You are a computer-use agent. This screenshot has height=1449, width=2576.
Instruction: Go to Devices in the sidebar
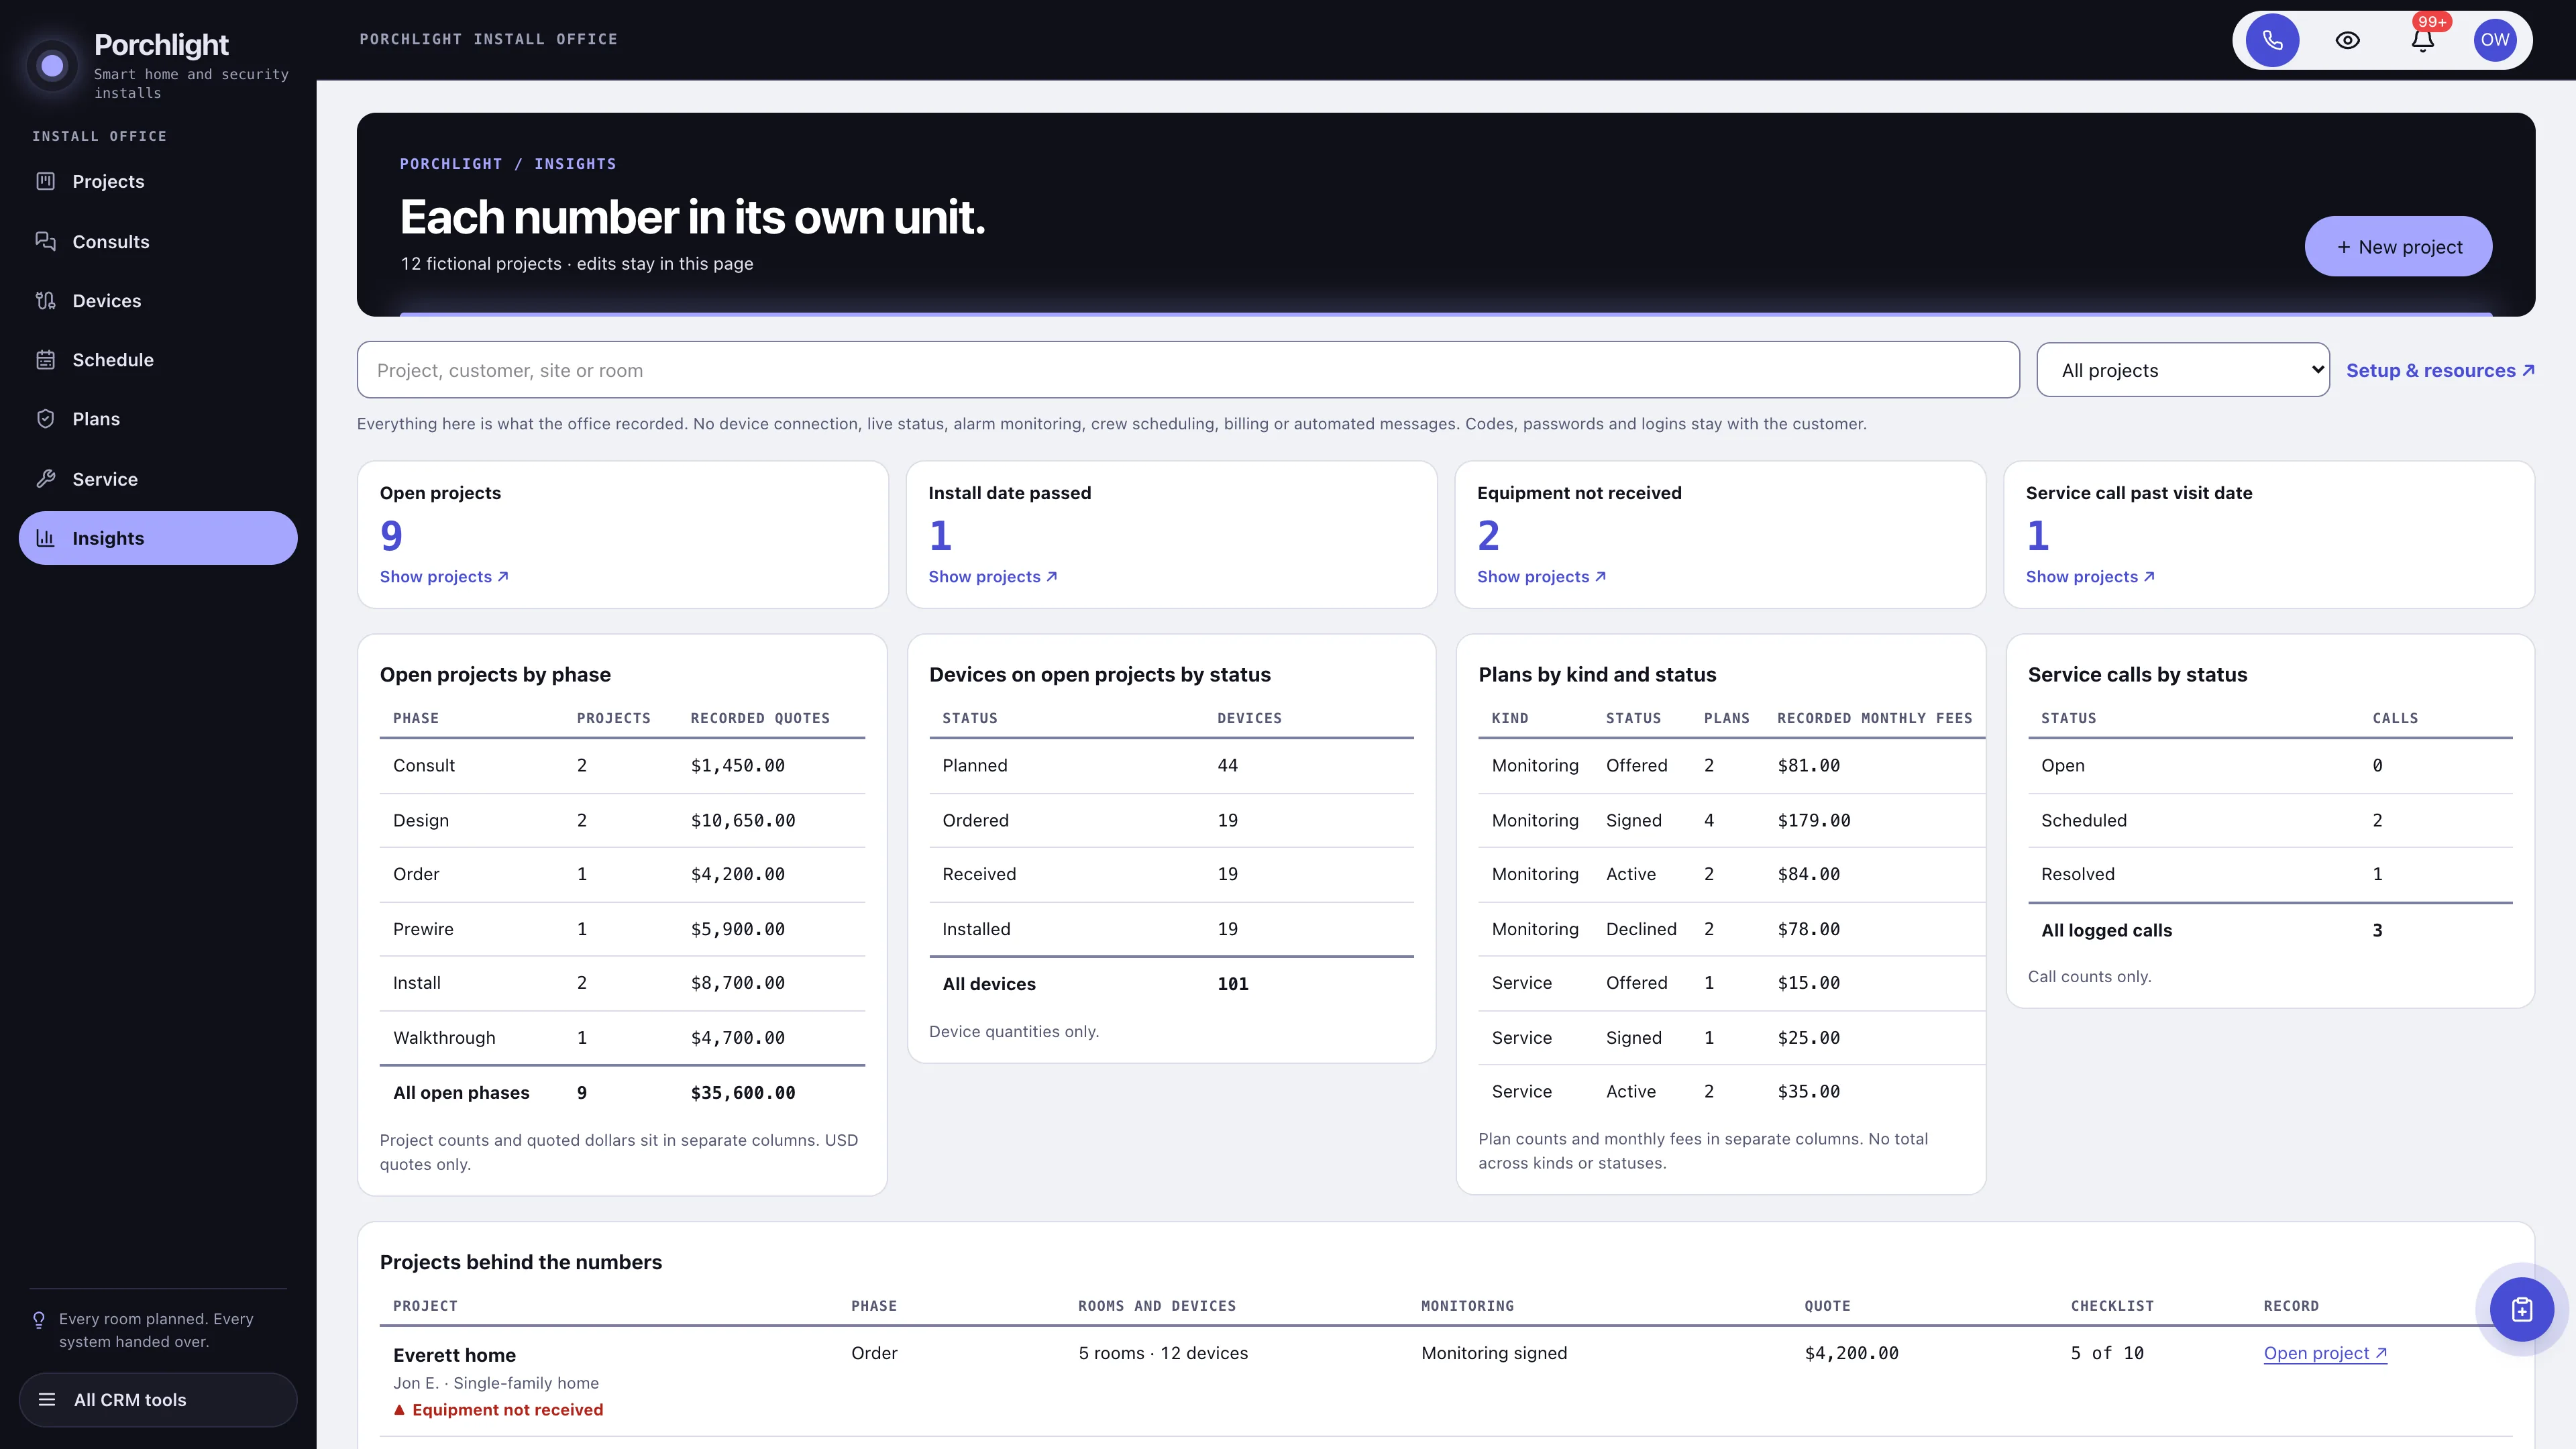158,300
